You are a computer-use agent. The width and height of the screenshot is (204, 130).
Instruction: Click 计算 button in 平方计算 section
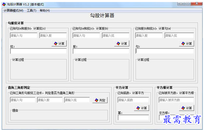(x=141, y=108)
